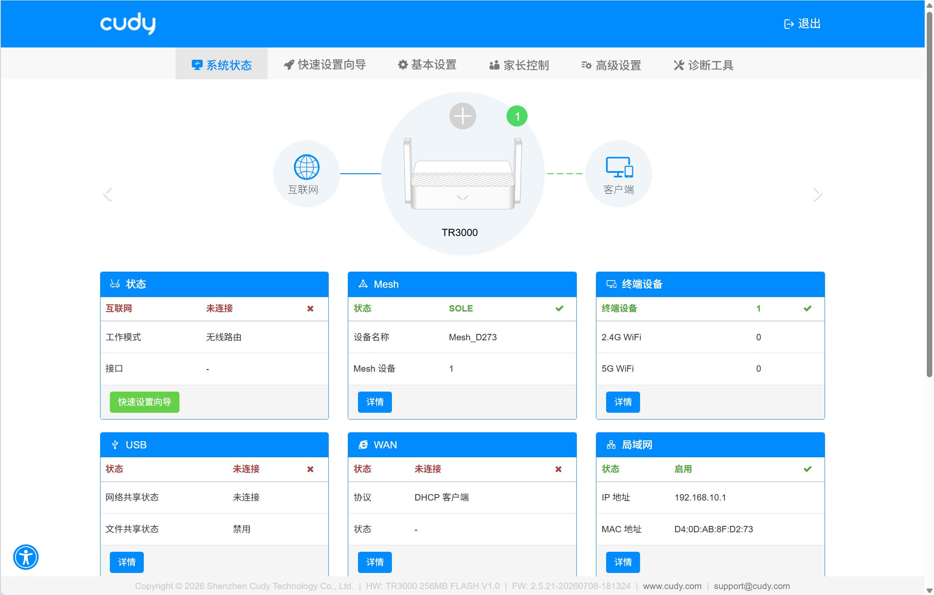Screen dimensions: 934x595
Task: Click the 局域网 panel network icon
Action: [x=611, y=445]
